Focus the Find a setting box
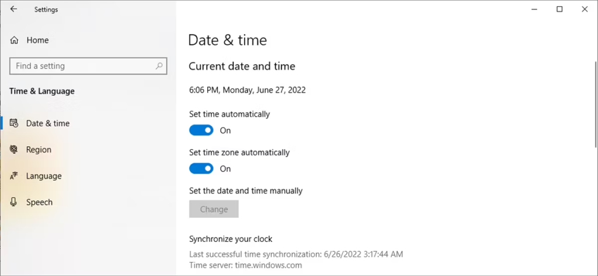 [x=88, y=66]
